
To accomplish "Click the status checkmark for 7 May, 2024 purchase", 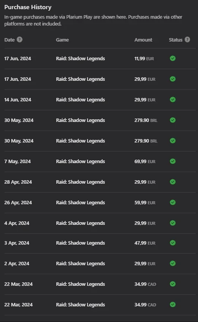I will point(173,161).
